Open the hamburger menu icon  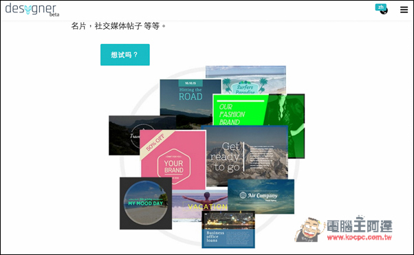click(404, 10)
